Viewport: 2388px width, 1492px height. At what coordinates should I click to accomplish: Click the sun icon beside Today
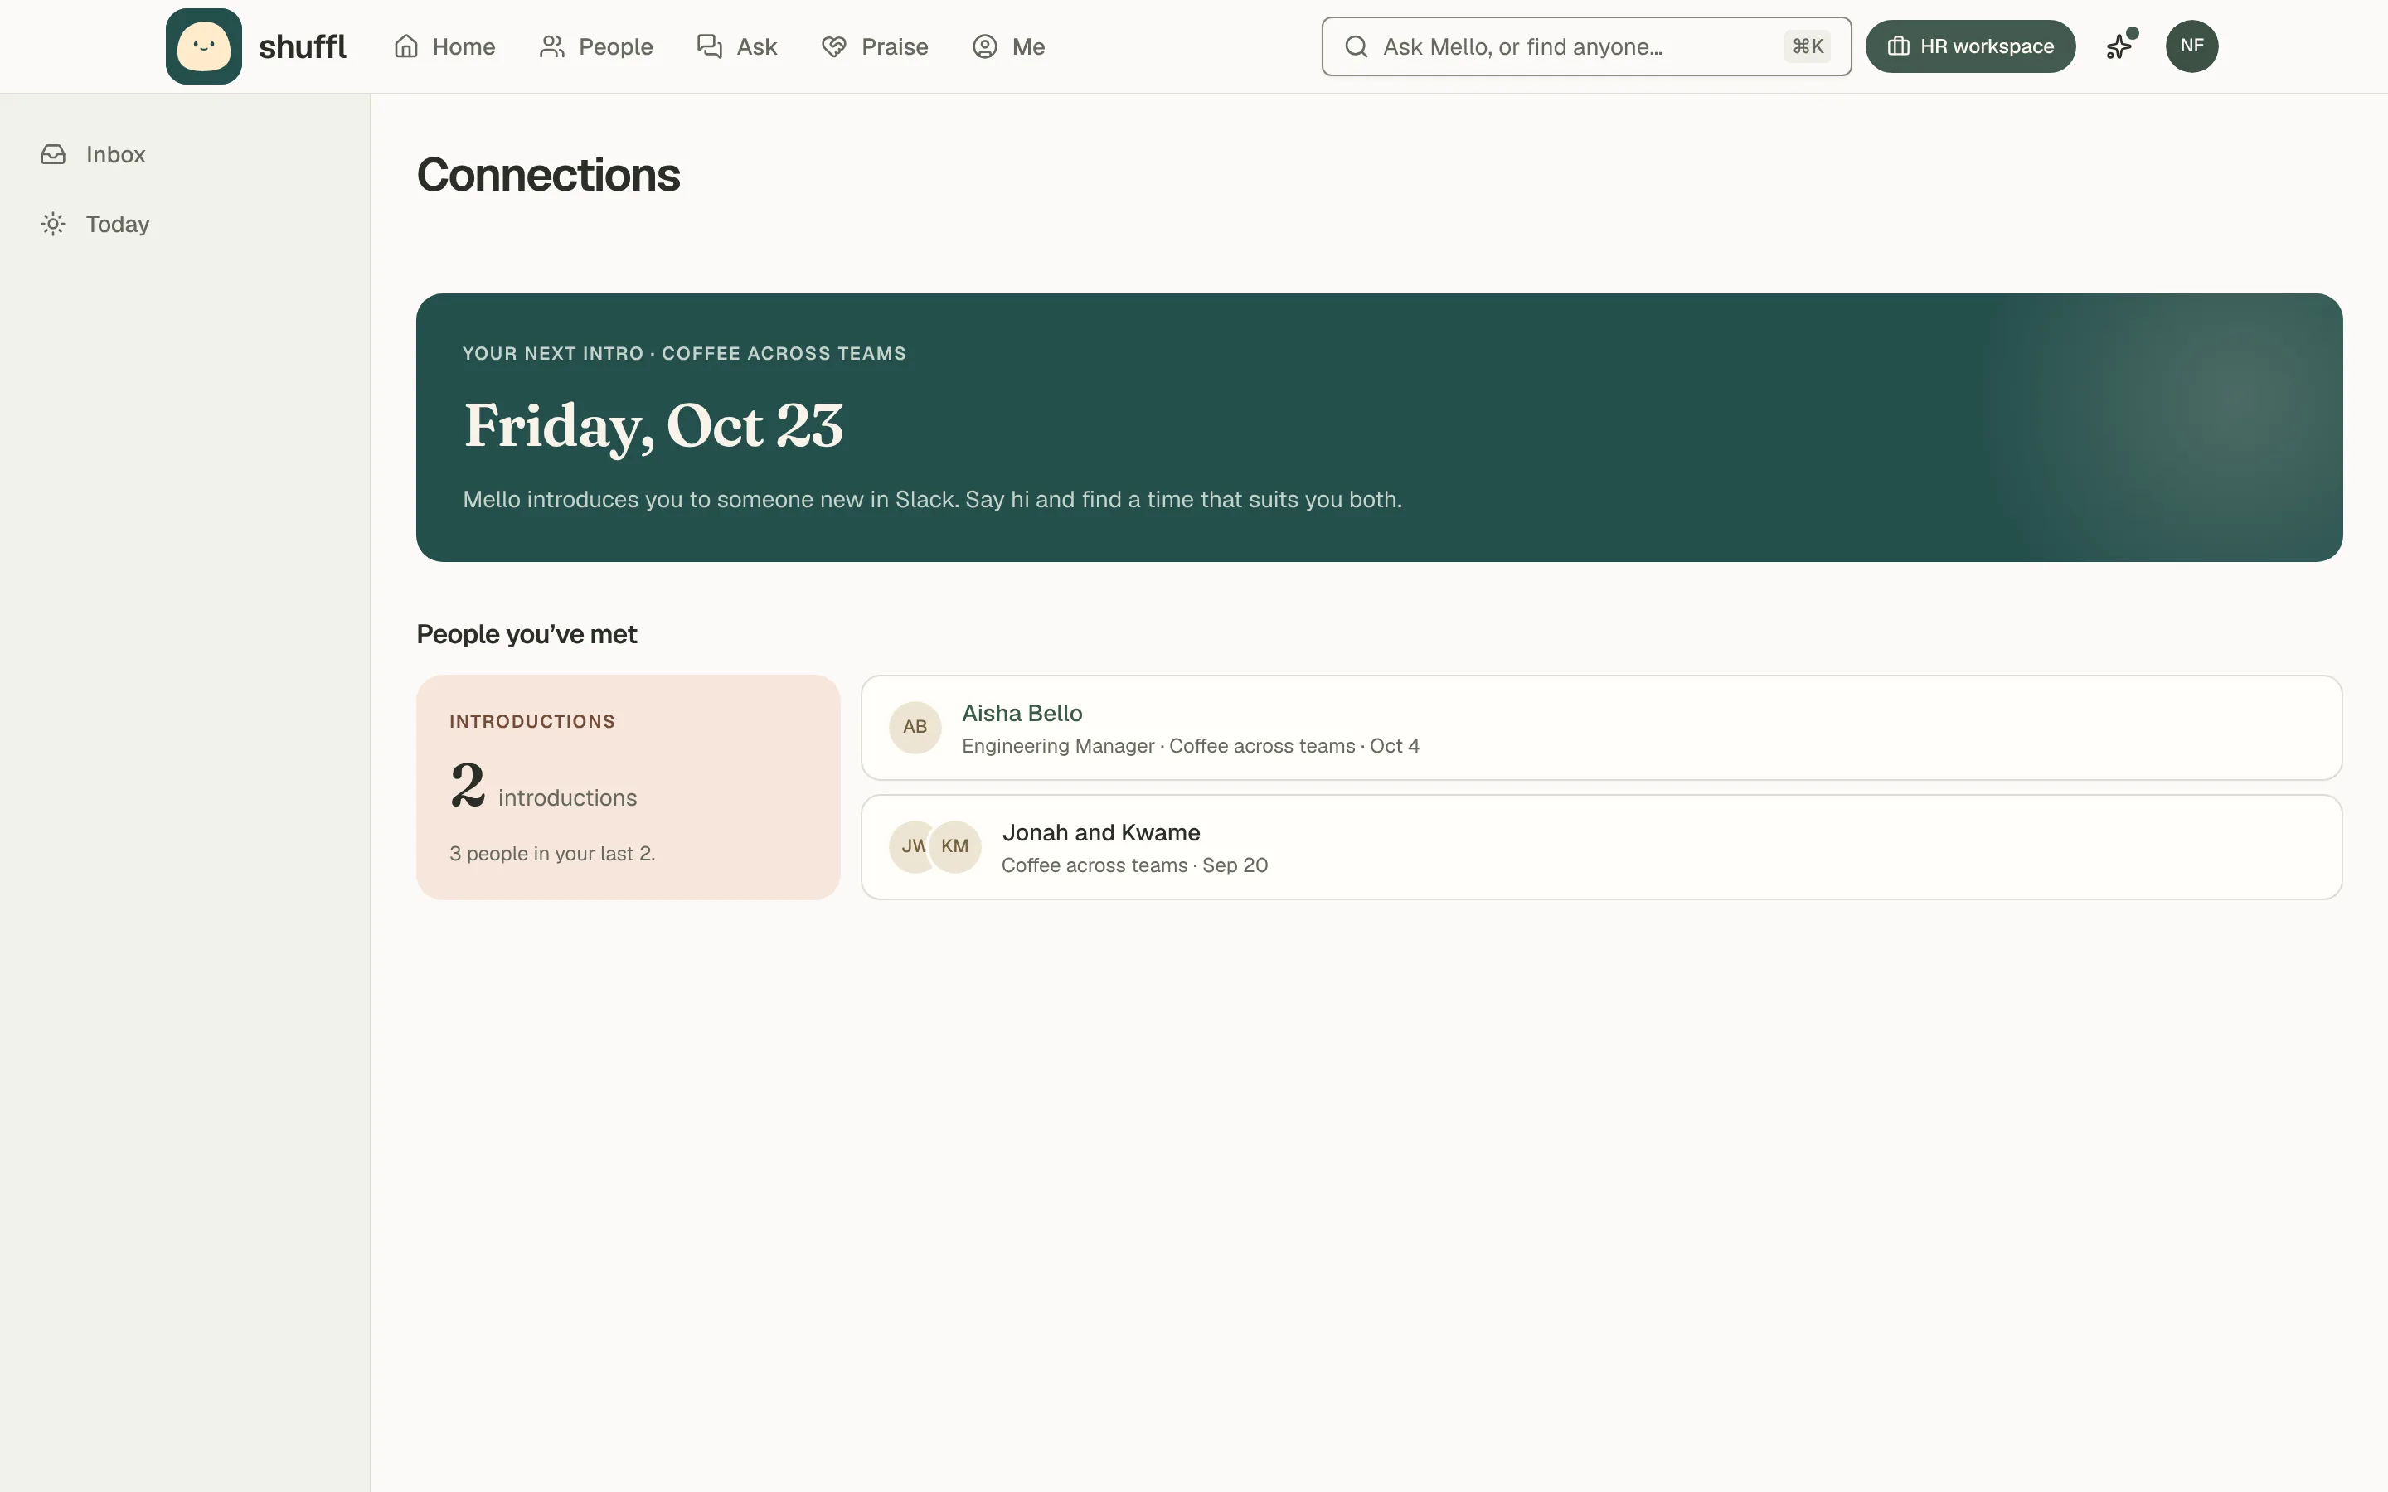53,224
